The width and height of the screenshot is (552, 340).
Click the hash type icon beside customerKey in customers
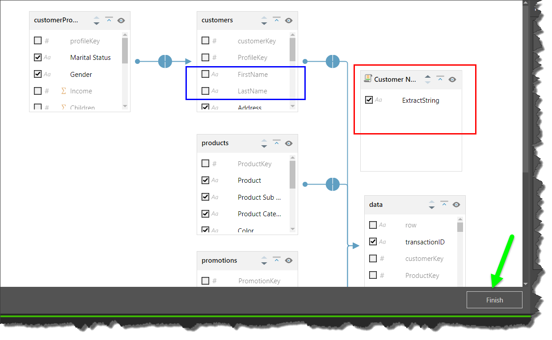coord(214,41)
